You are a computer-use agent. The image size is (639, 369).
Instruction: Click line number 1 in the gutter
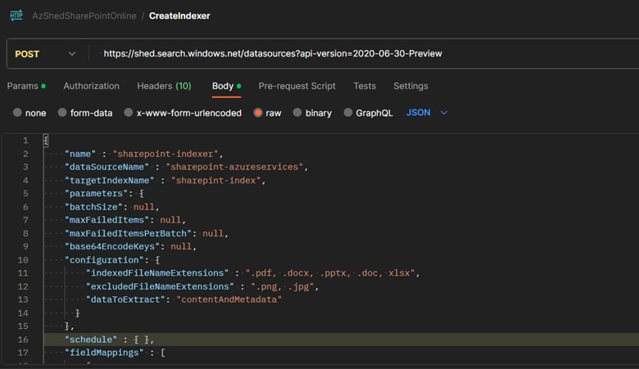tap(25, 141)
